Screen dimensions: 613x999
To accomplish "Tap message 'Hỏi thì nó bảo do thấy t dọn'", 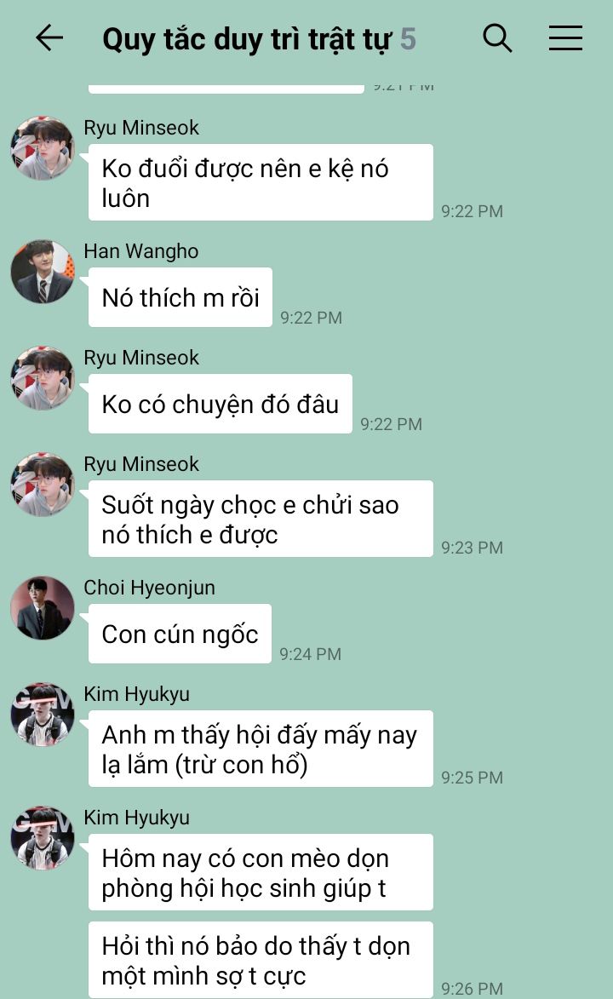I will 261,960.
